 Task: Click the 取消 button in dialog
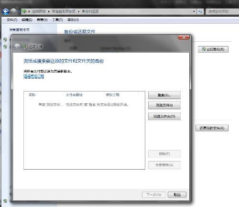[177, 195]
